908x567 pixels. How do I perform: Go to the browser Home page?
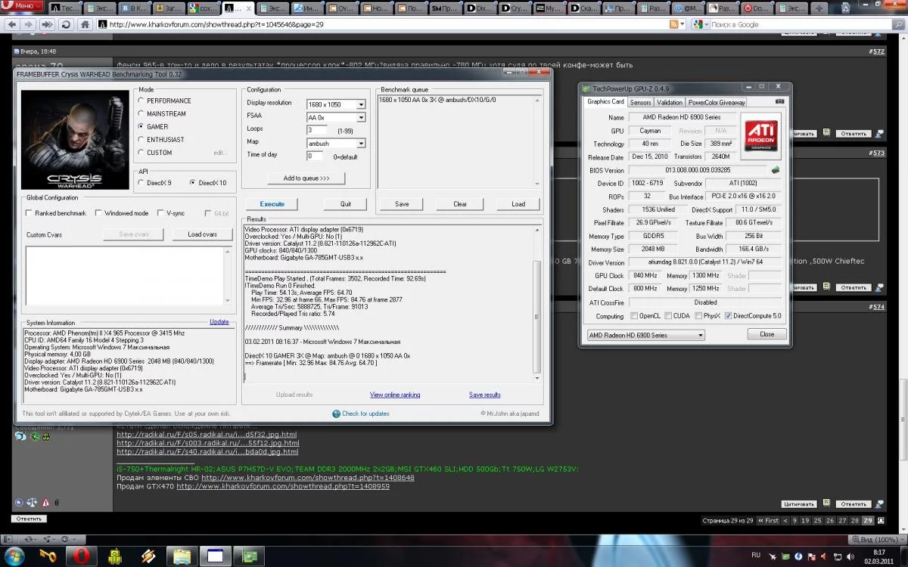(85, 24)
